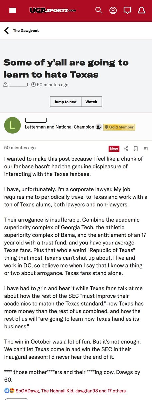Screen dimensions: 152x400
Task: Click the back chevron beside The Dawgvent
Action: (x=6, y=31)
